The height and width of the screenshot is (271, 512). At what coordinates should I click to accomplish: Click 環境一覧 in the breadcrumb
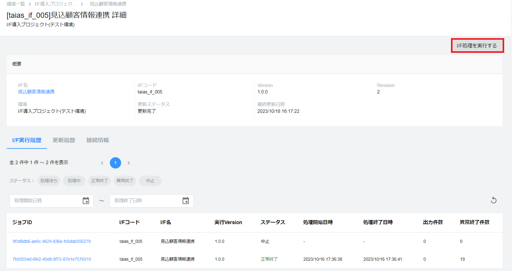click(16, 4)
